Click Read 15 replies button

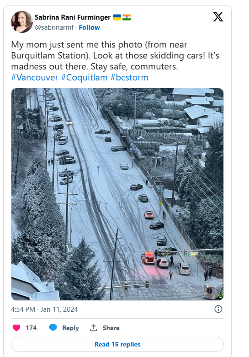117,344
